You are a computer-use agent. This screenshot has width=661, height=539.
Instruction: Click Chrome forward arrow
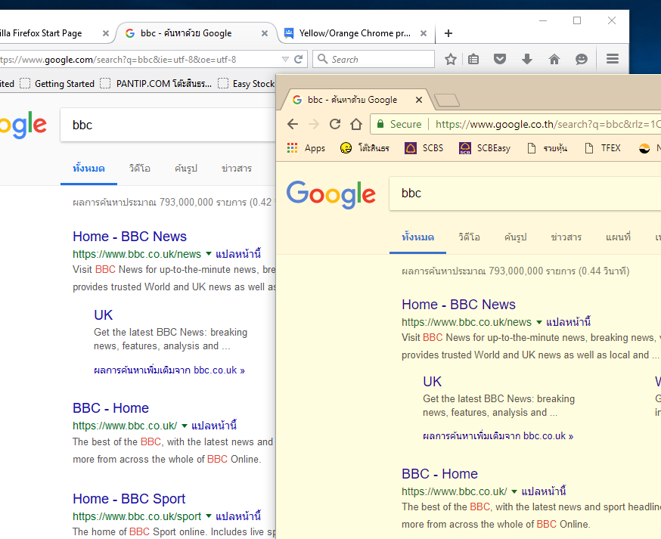click(314, 124)
